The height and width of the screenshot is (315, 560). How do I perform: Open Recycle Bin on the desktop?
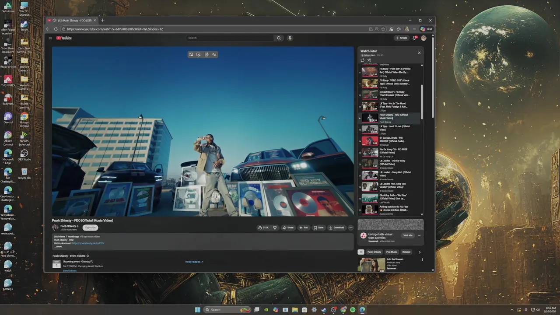point(24,173)
